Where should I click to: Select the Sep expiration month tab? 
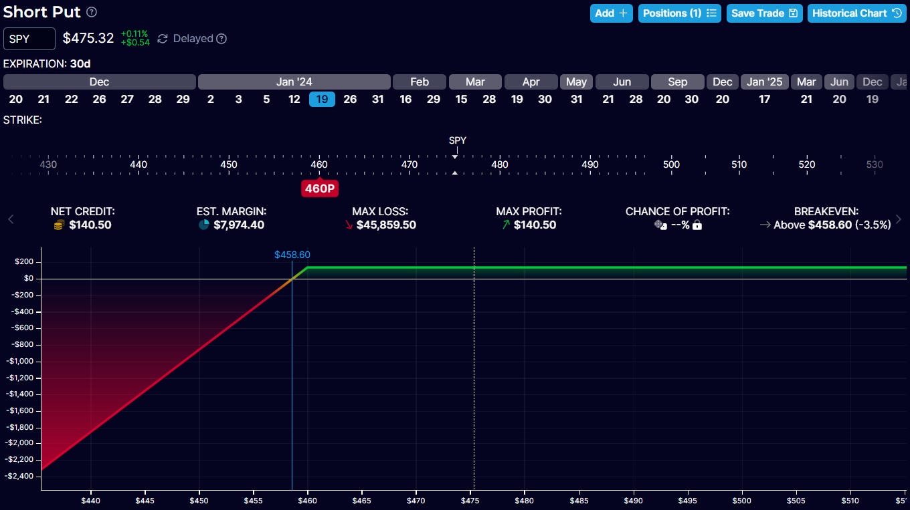[x=678, y=82]
